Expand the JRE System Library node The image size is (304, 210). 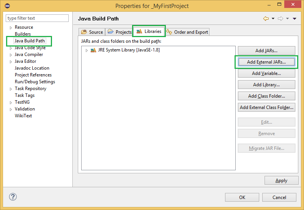(87, 50)
